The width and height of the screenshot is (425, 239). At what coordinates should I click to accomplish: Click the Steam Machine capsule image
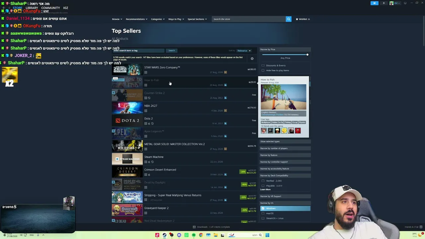point(127,159)
